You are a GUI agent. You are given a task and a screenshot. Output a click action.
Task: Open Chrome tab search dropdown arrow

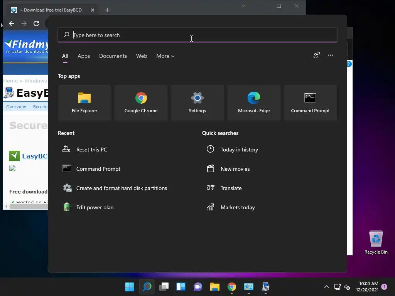243,6
